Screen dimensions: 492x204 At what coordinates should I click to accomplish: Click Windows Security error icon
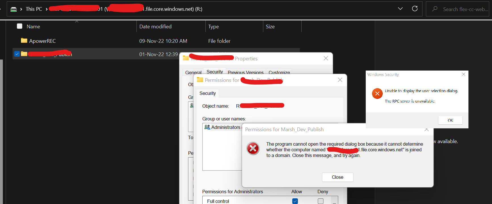click(377, 93)
